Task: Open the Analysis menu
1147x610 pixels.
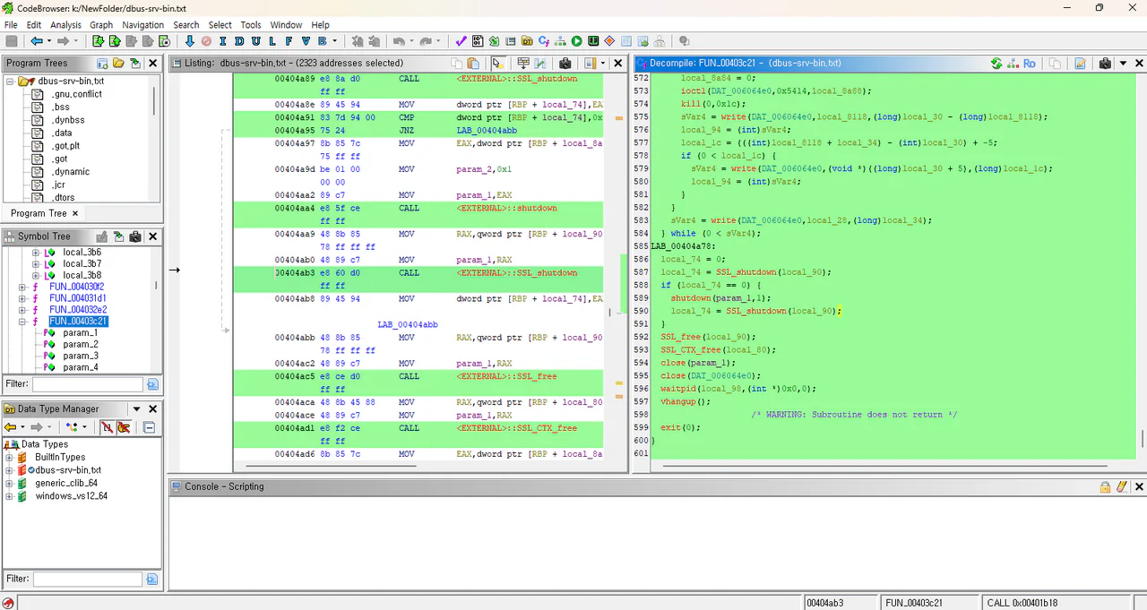Action: [65, 25]
